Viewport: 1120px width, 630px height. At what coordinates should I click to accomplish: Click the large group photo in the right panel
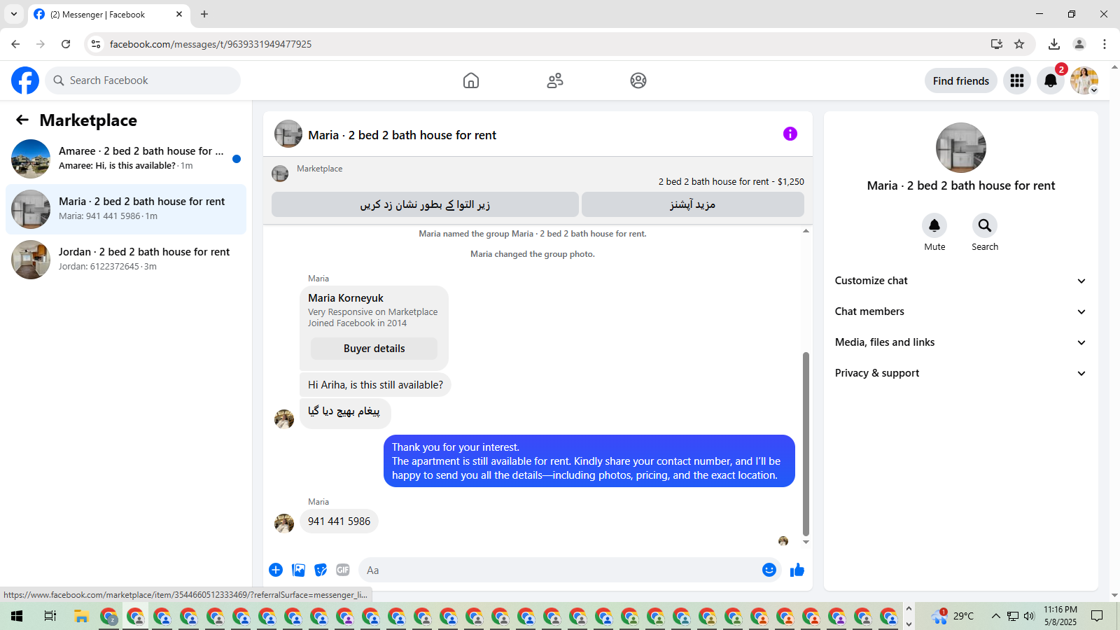coord(961,148)
